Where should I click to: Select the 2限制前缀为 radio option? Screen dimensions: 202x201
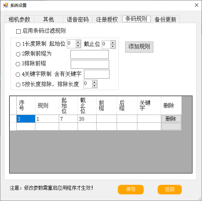18,54
